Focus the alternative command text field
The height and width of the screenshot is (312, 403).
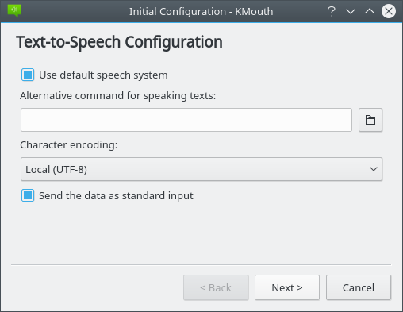pos(186,120)
